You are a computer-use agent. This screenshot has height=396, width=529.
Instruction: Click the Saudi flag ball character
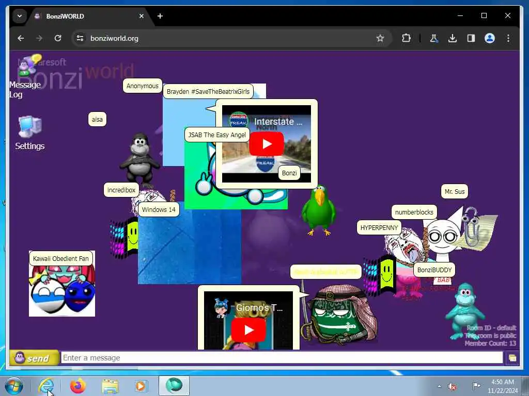tap(339, 315)
